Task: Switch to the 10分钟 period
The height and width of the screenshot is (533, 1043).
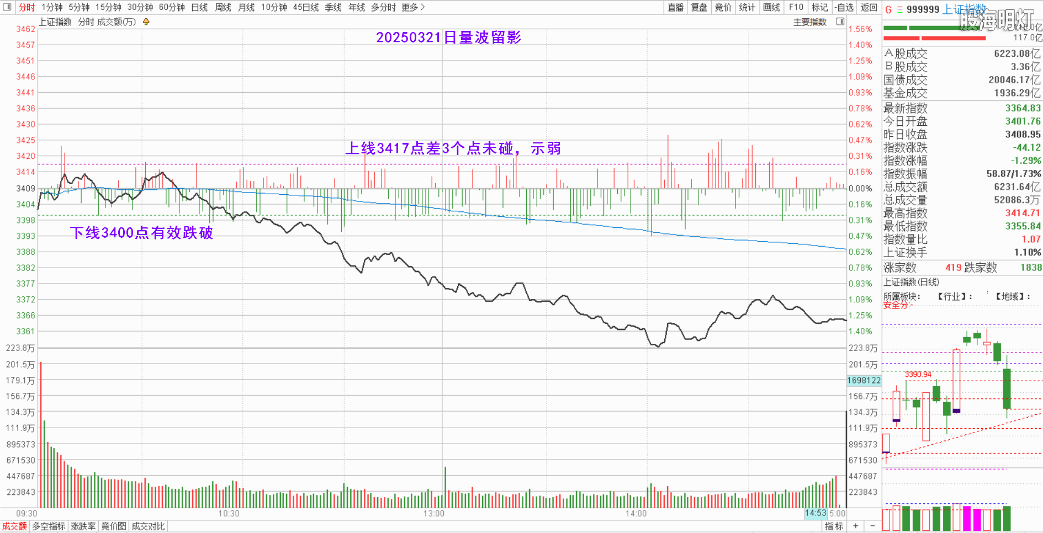Action: point(274,7)
